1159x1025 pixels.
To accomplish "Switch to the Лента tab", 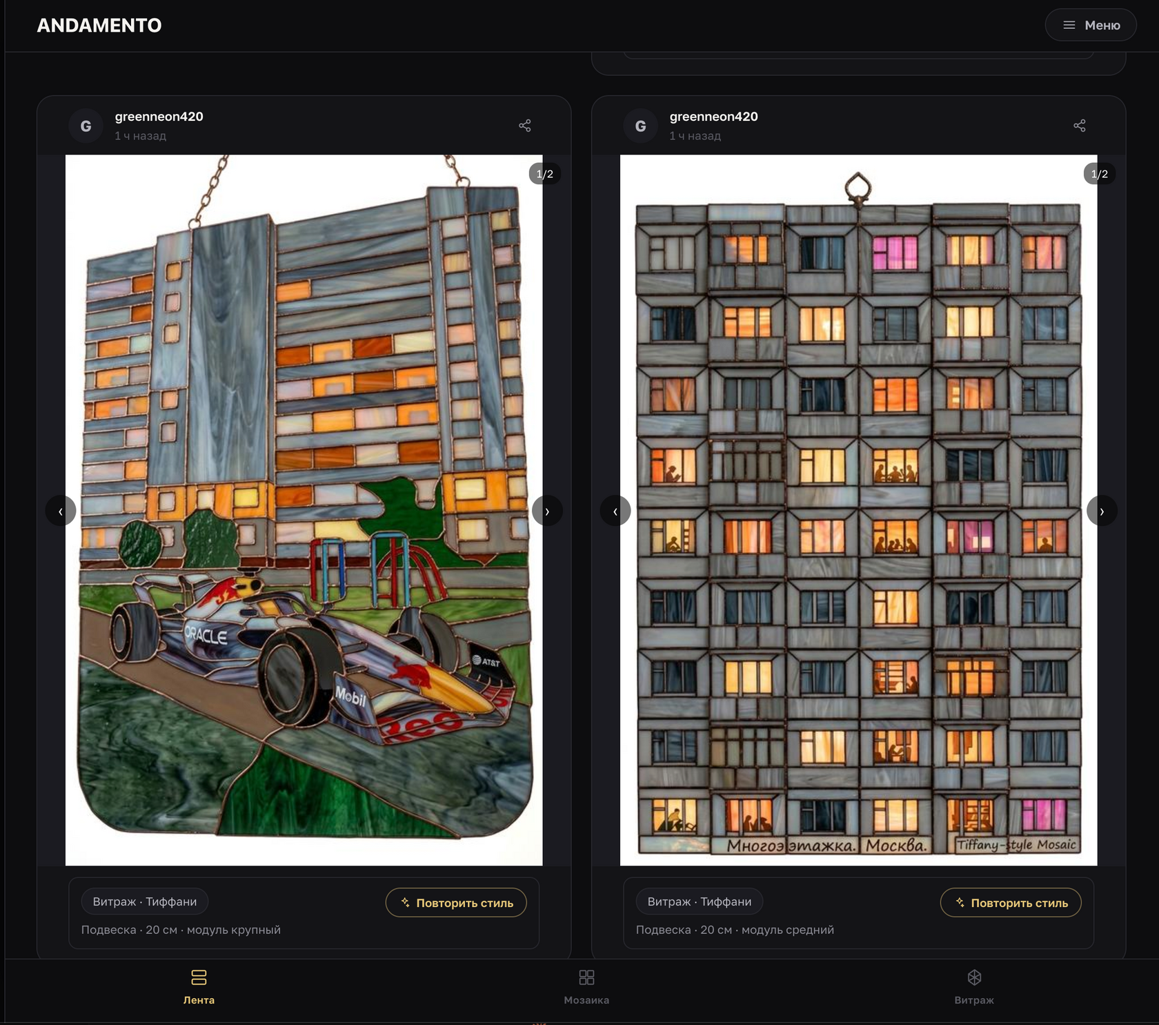I will tap(199, 988).
